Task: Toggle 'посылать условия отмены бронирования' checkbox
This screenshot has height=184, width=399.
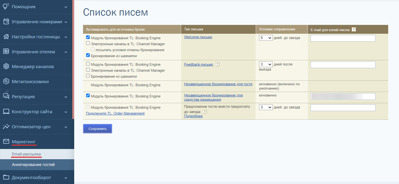Action: (93, 49)
